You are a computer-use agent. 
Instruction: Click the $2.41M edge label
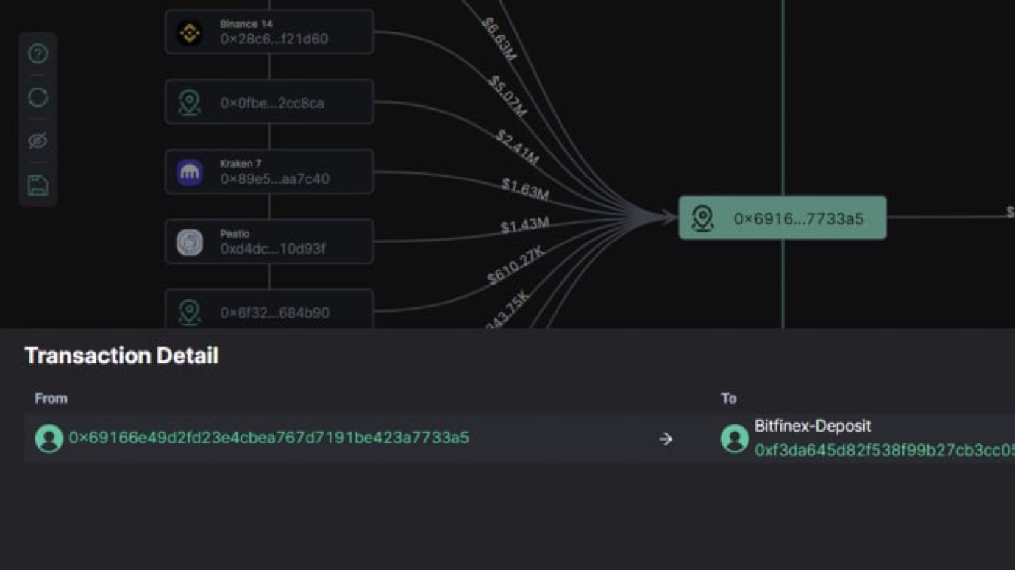coord(518,147)
